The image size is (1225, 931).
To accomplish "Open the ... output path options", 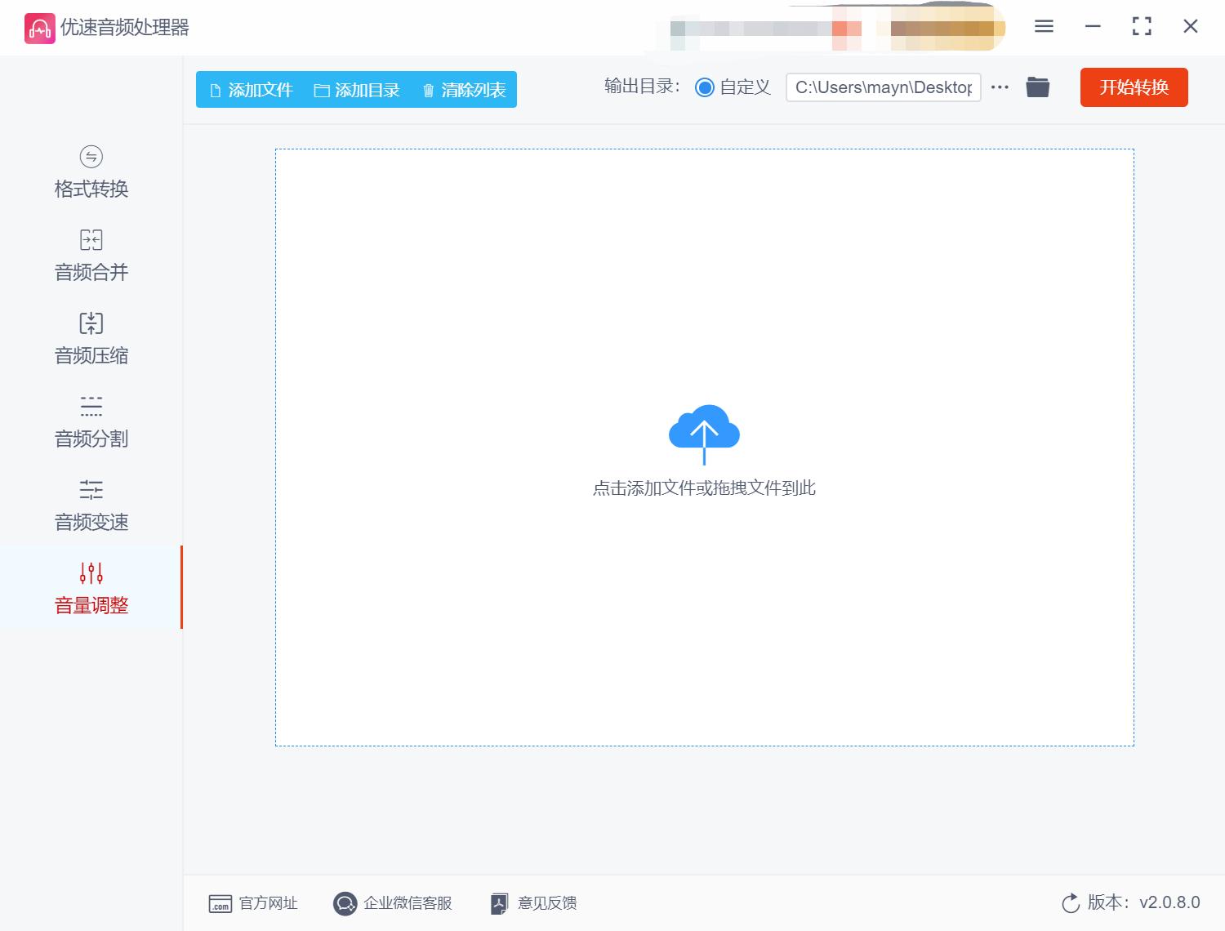I will click(x=1000, y=87).
